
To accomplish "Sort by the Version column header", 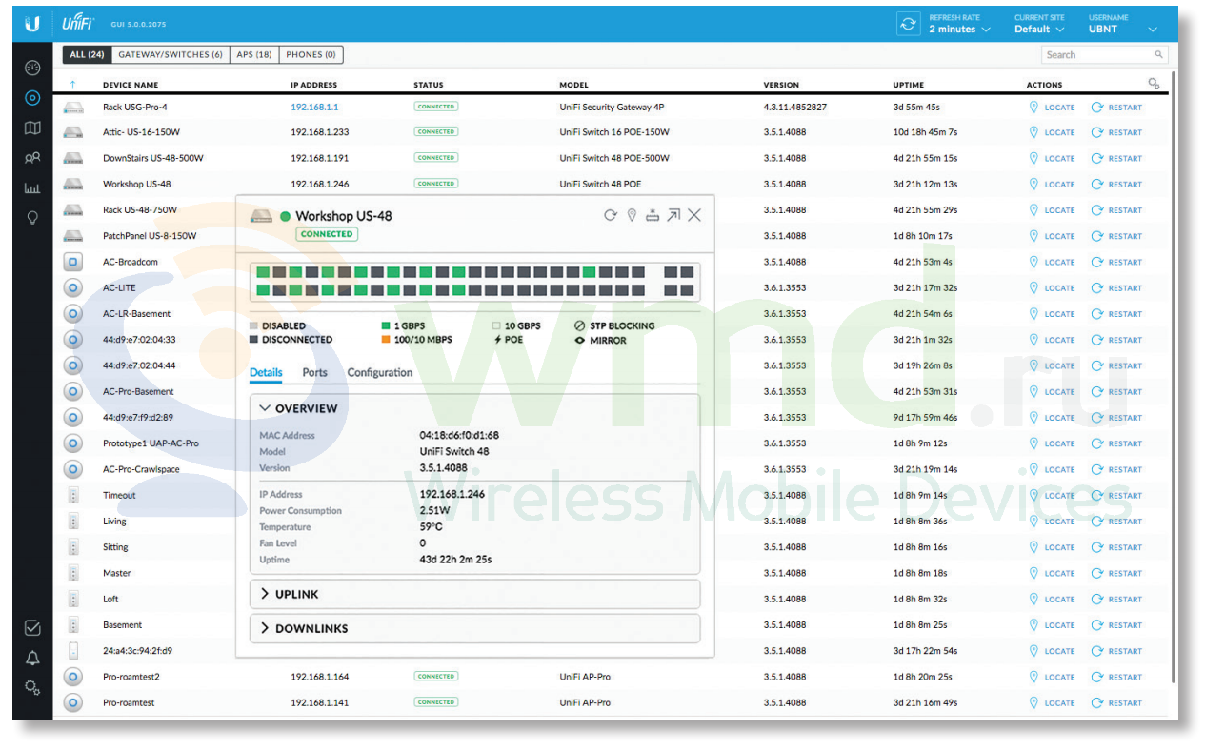I will [781, 85].
